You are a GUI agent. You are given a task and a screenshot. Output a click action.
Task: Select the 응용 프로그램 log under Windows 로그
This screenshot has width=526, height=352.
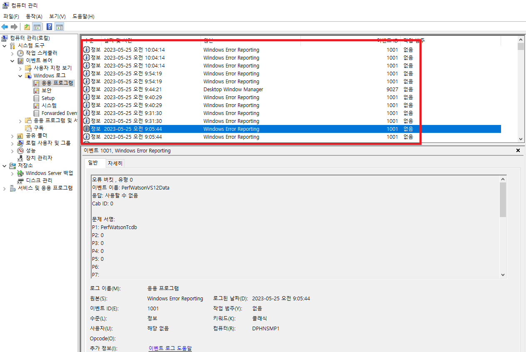[53, 83]
